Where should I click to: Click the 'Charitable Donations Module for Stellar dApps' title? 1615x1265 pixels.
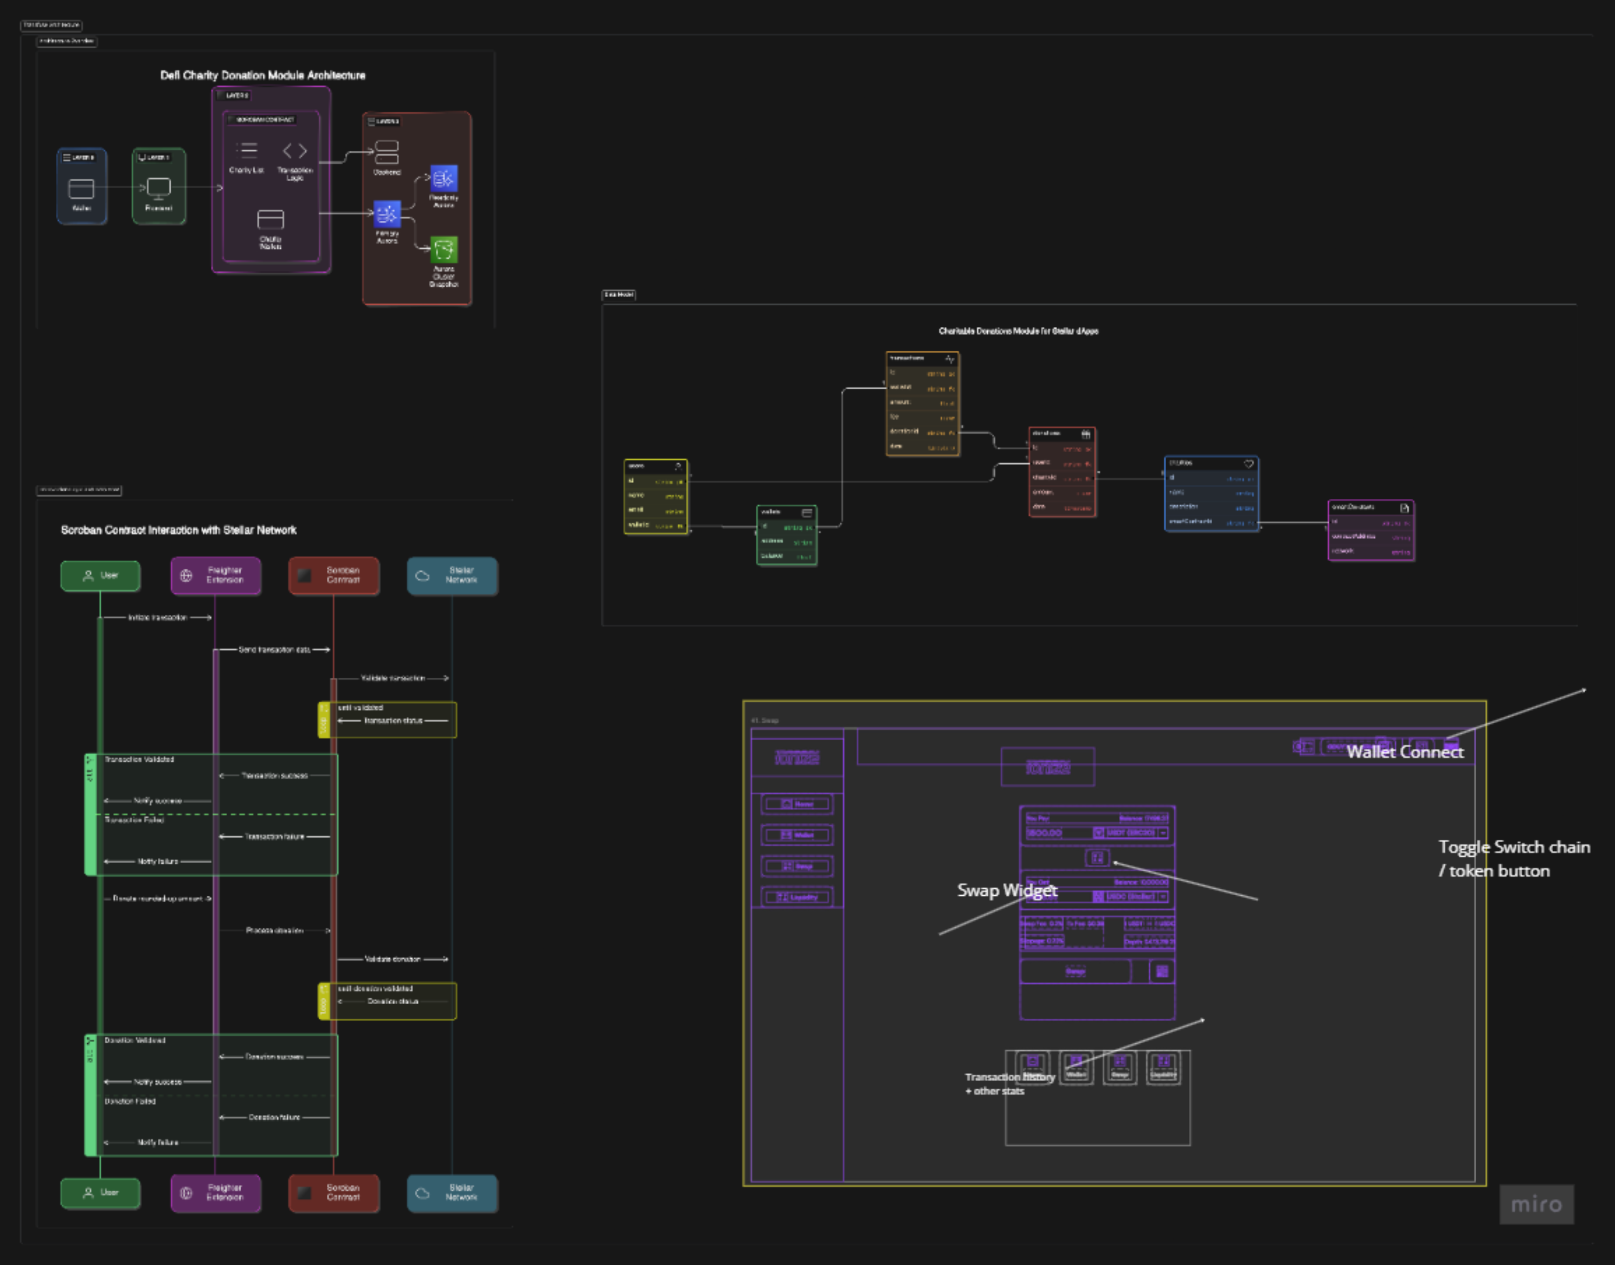point(1018,331)
